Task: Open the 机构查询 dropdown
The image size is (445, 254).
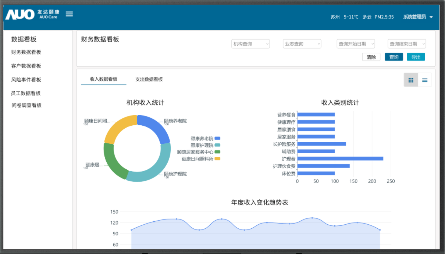Action: 251,44
